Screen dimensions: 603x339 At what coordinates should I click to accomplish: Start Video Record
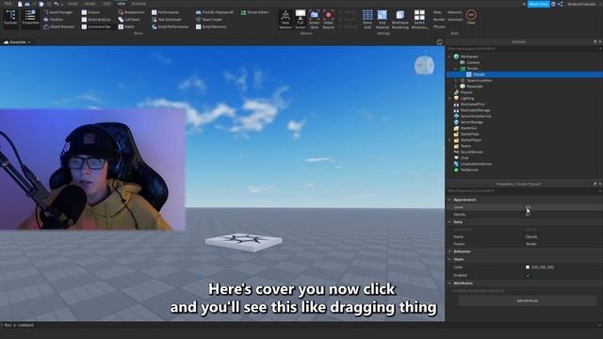click(x=329, y=19)
